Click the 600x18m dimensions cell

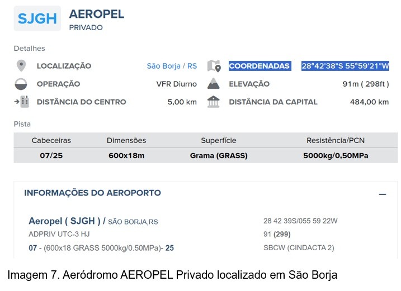(x=126, y=156)
